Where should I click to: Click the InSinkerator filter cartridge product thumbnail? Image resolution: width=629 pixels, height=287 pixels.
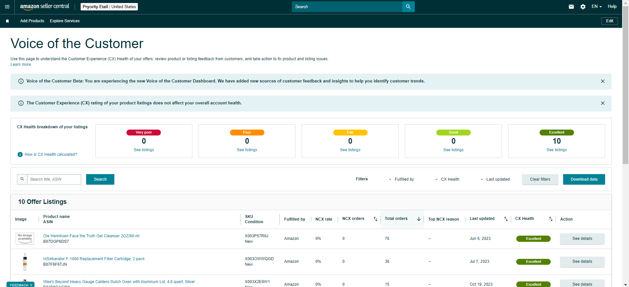(25, 262)
